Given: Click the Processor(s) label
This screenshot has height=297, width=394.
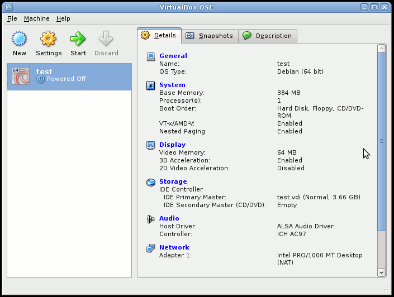Looking at the screenshot, I should [x=180, y=100].
